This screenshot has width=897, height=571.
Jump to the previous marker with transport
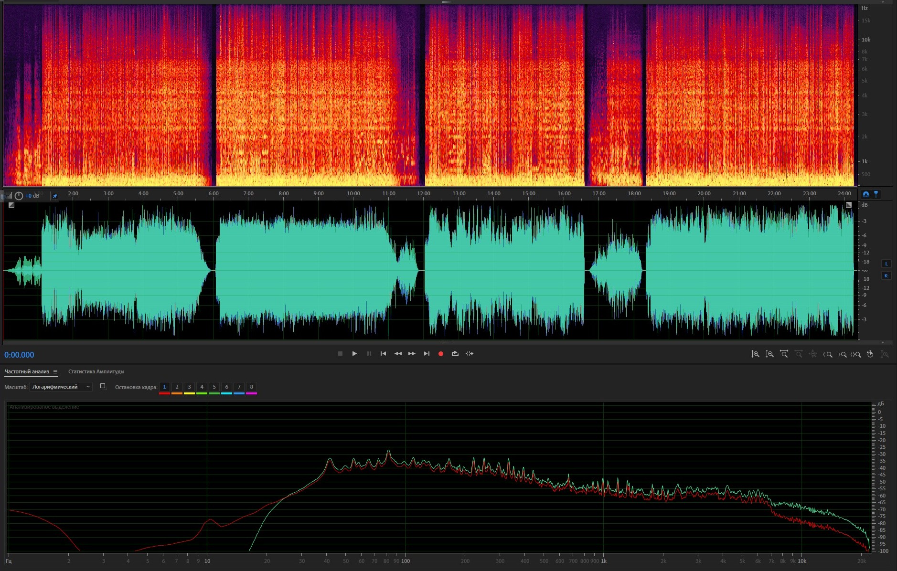coord(383,354)
